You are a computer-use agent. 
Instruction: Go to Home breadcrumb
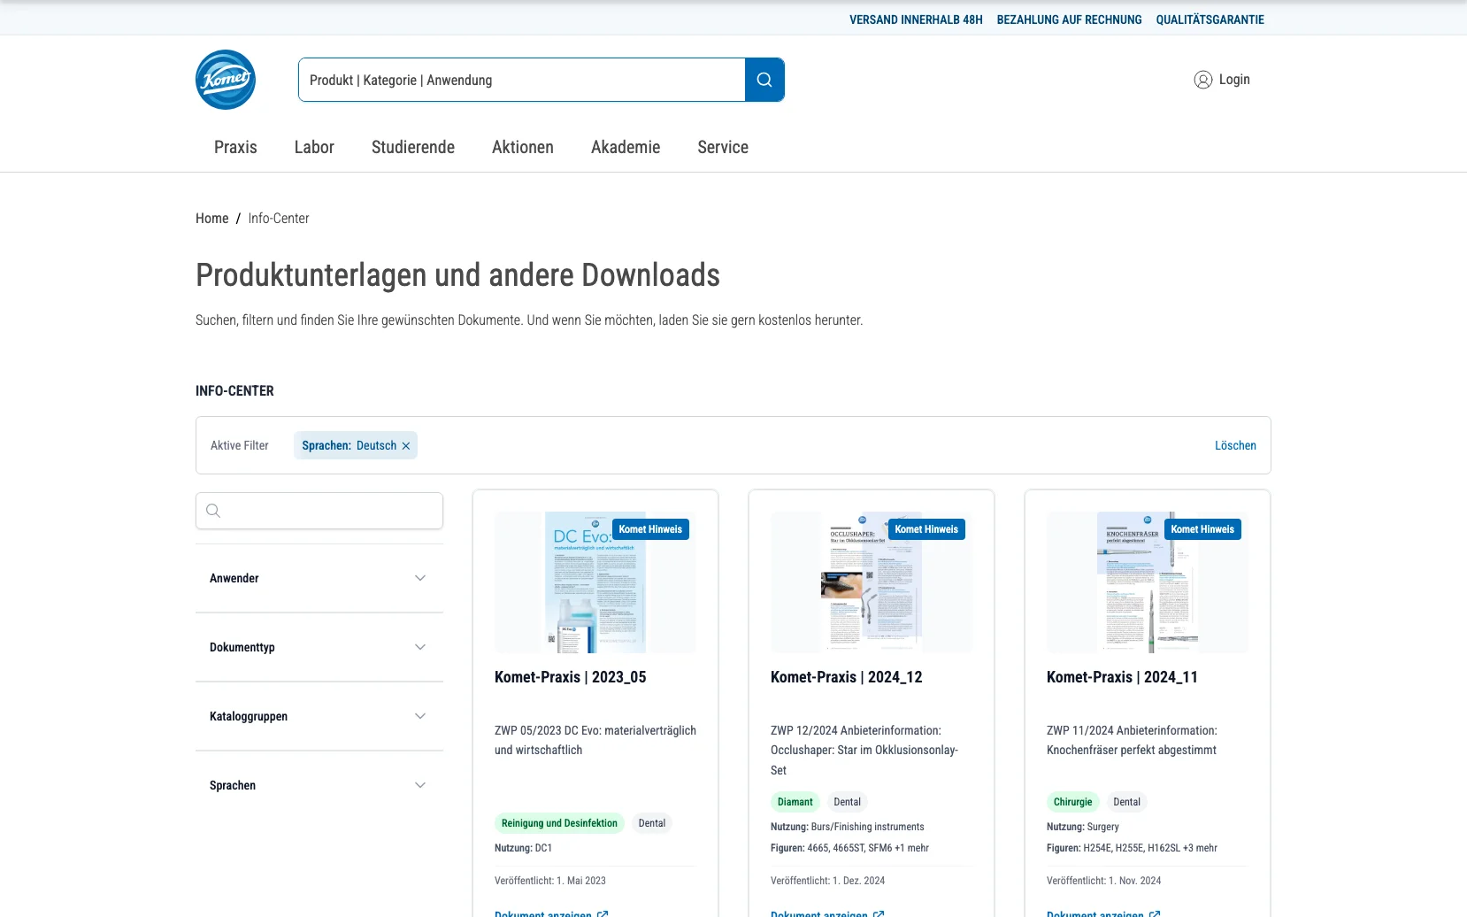tap(212, 218)
